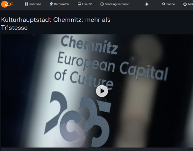Open the headline Kulturhauptstadt Chemnitz: mehr als Tristesse

[56, 24]
